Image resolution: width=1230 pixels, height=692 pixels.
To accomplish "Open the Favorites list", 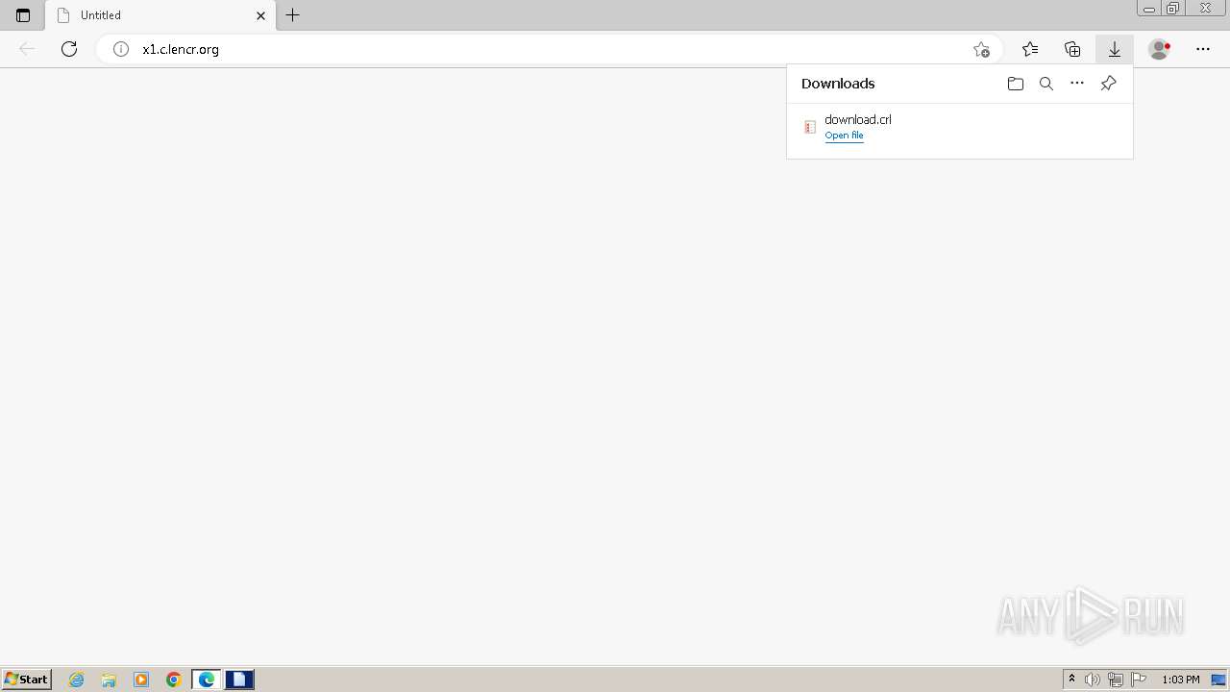I will pyautogui.click(x=1030, y=49).
